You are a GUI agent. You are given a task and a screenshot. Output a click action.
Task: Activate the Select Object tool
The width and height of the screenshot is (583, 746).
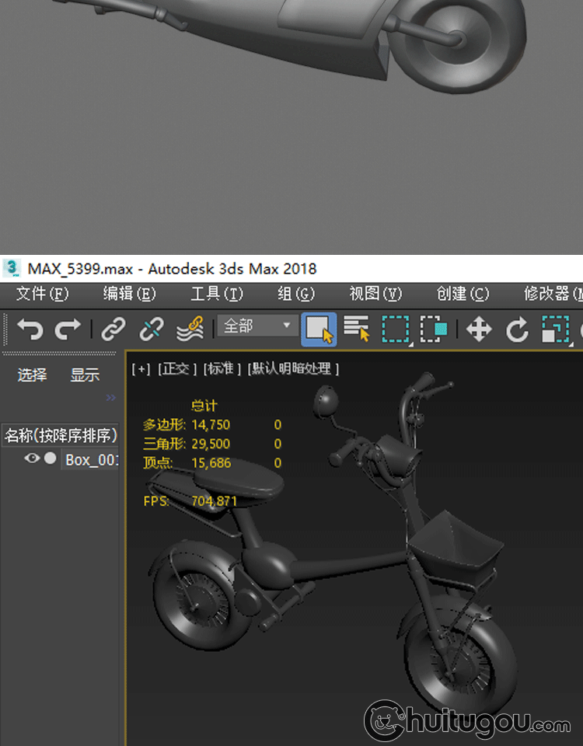319,329
